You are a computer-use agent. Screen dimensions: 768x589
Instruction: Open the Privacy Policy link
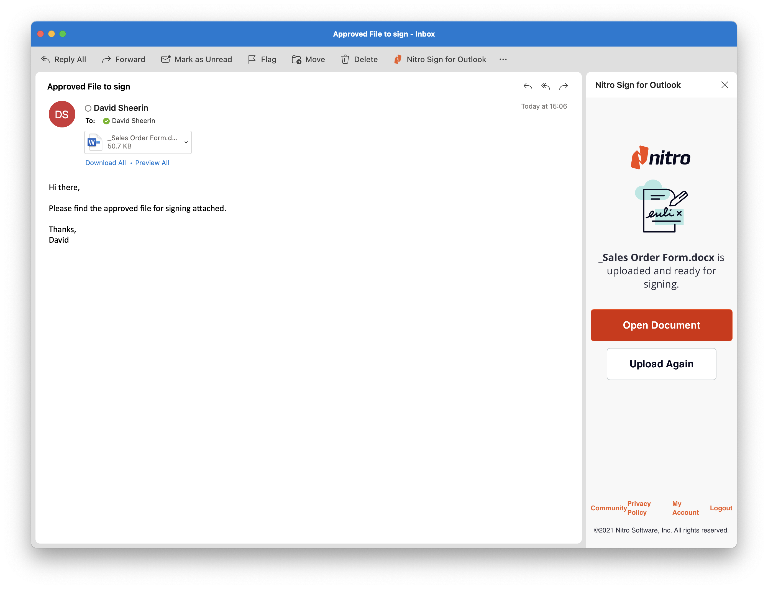[638, 508]
